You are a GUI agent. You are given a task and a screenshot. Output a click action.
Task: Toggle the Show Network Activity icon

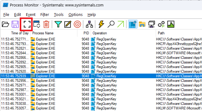(x=152, y=24)
